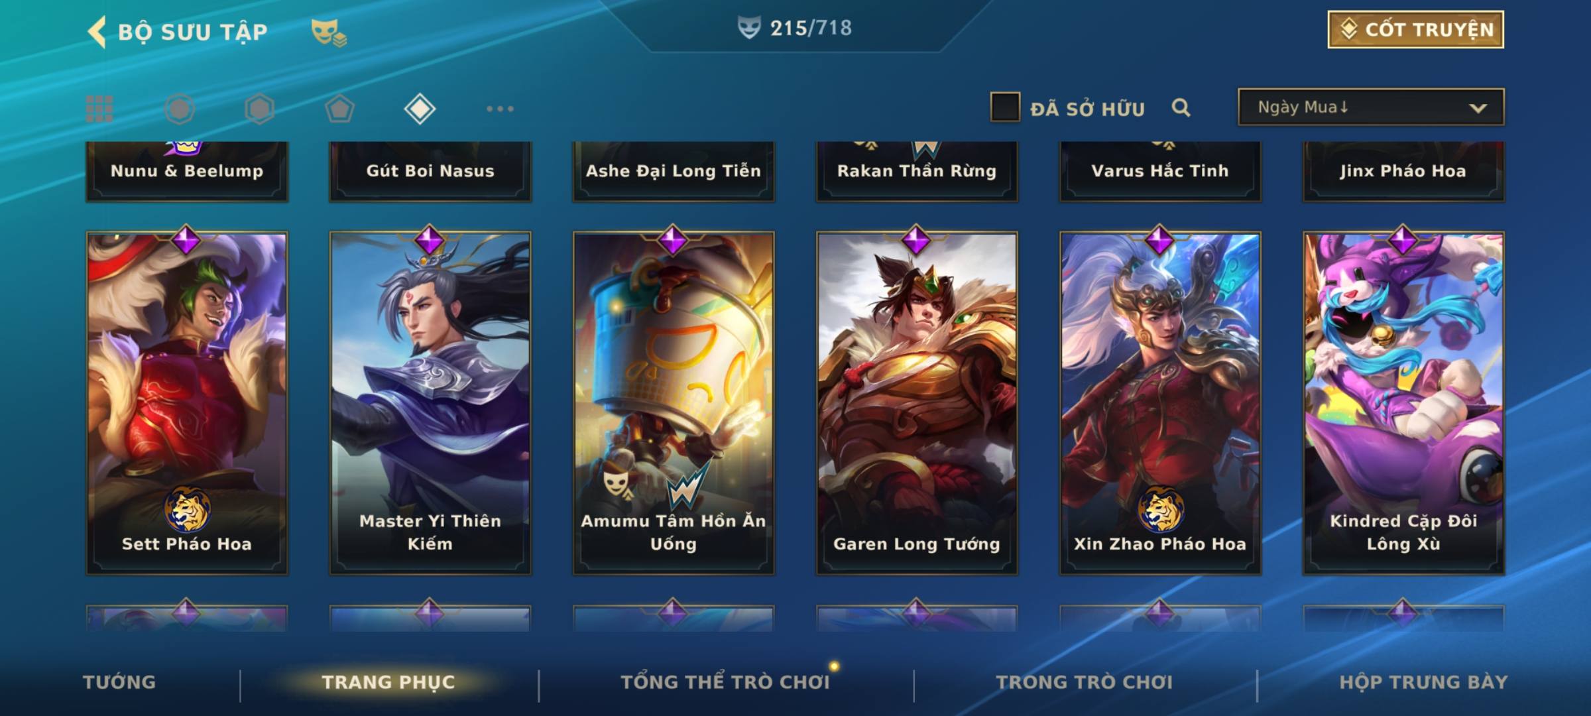Open the Garen Long Tướng skin card
Screen dimensions: 1591x716
(917, 402)
